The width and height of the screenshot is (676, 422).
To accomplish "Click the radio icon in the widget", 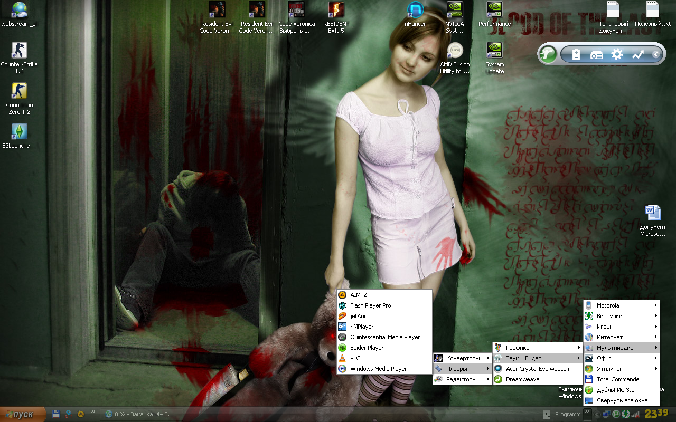I will [x=597, y=54].
